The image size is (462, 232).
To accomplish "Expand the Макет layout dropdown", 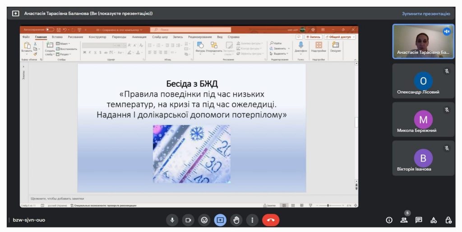I will click(63, 44).
